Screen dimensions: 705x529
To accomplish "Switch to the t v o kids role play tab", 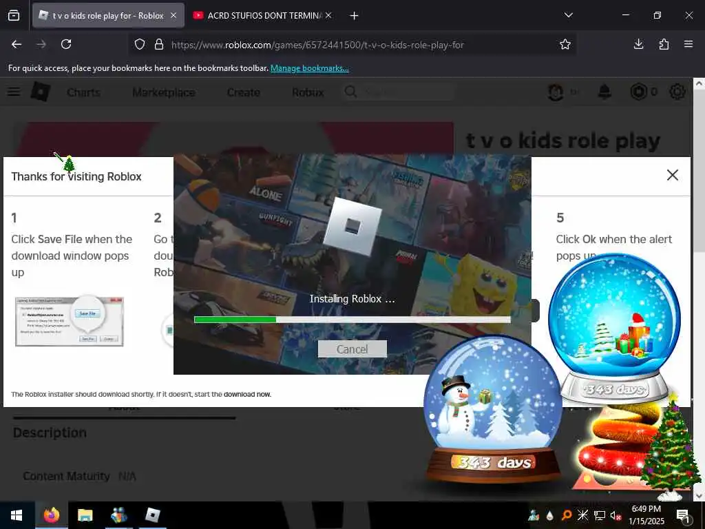I will [x=108, y=16].
